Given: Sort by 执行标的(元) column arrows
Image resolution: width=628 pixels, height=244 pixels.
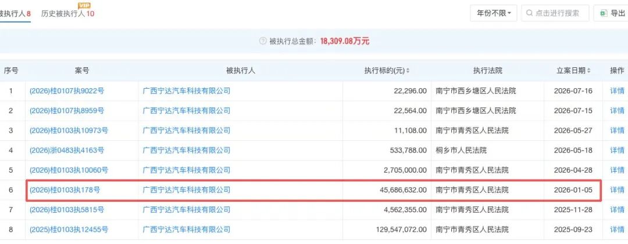Looking at the screenshot, I should tap(408, 71).
